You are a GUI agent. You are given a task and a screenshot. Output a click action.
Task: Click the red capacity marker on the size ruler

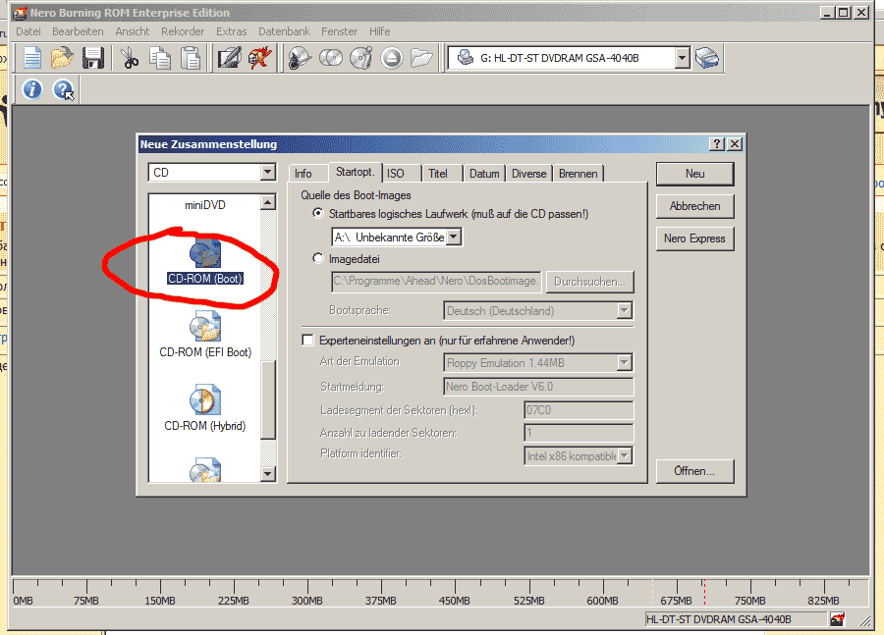[704, 592]
